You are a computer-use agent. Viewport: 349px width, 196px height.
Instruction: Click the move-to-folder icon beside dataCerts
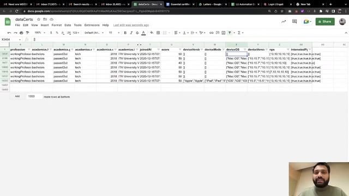click(45, 20)
